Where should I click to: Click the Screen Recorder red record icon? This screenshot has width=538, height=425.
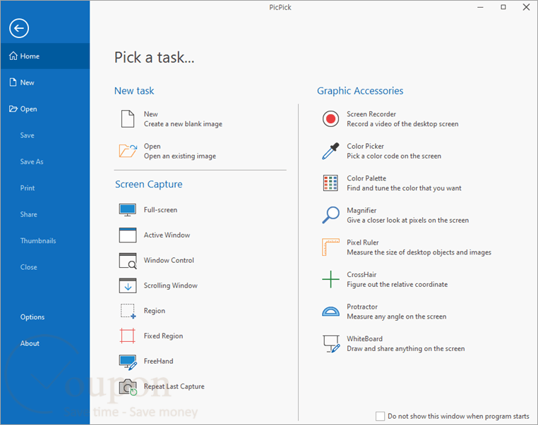tap(330, 119)
